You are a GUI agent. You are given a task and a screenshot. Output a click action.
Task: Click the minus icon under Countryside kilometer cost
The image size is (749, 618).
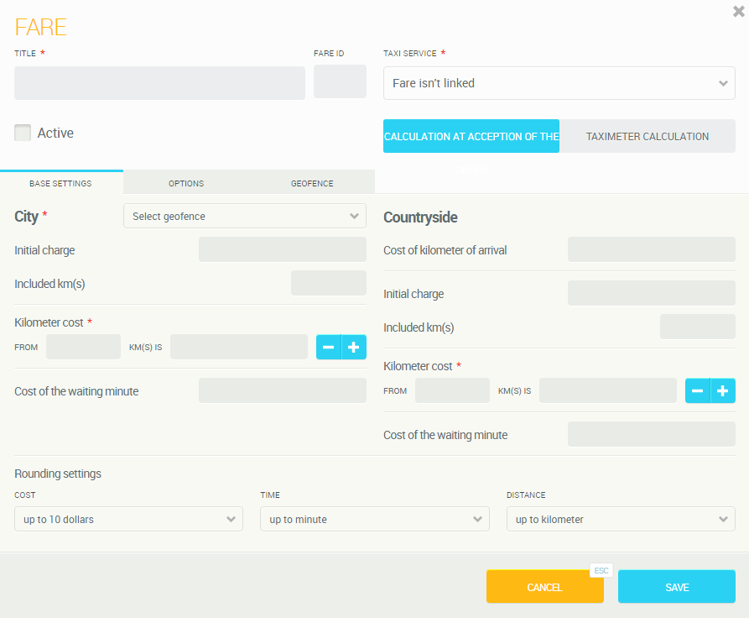(x=698, y=391)
